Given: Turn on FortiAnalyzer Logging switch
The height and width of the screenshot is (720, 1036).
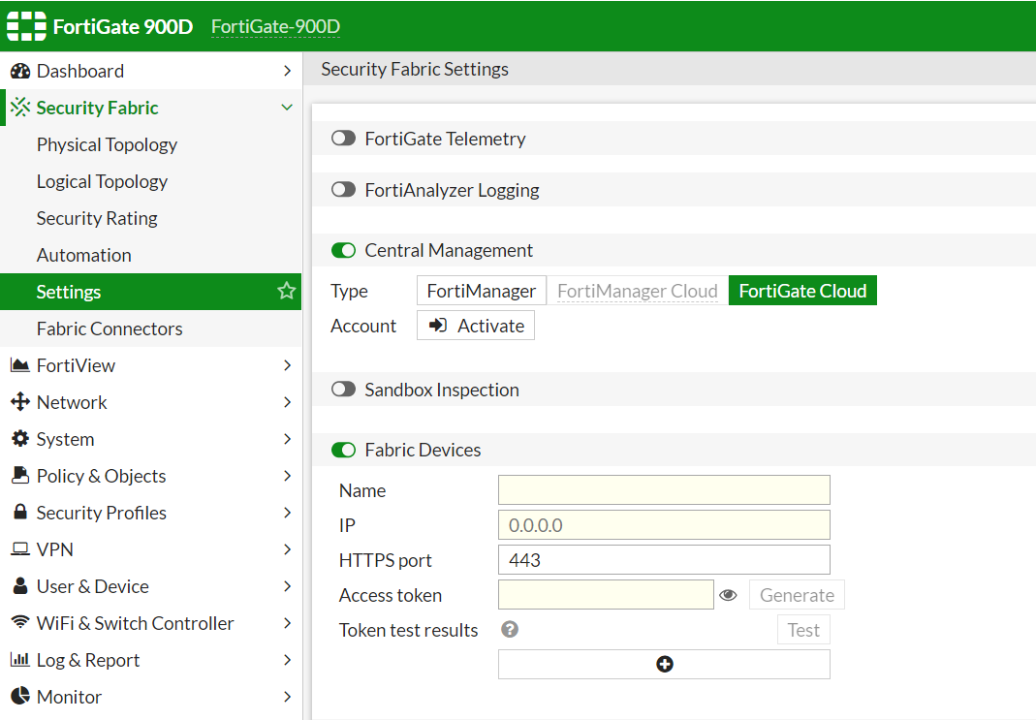Looking at the screenshot, I should point(343,190).
